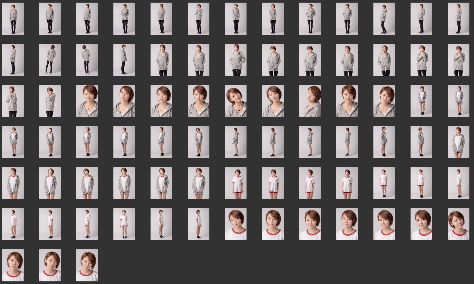Select the first thumbnail in the bottom row
The height and width of the screenshot is (284, 474).
coord(13,265)
